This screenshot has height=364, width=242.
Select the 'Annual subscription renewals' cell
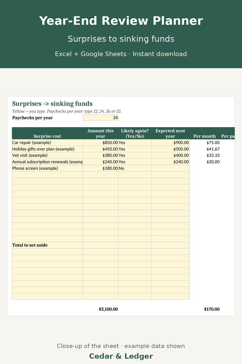pyautogui.click(x=47, y=162)
